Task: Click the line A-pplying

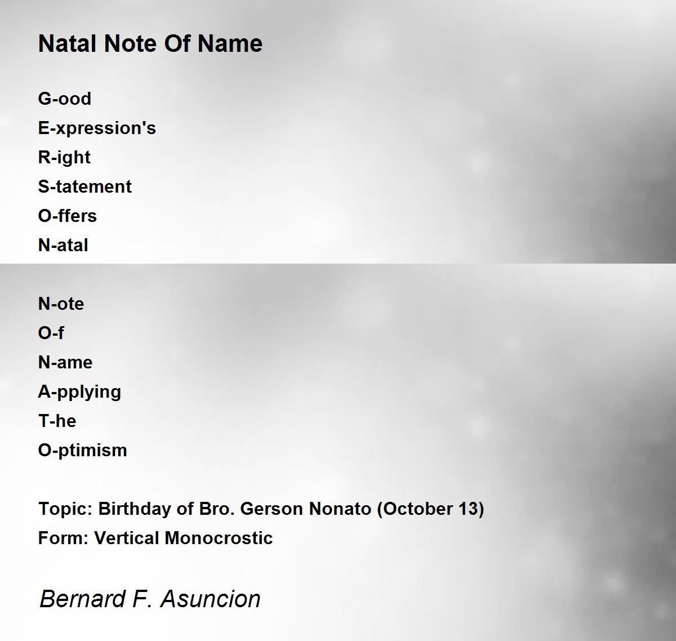Action: (x=80, y=392)
